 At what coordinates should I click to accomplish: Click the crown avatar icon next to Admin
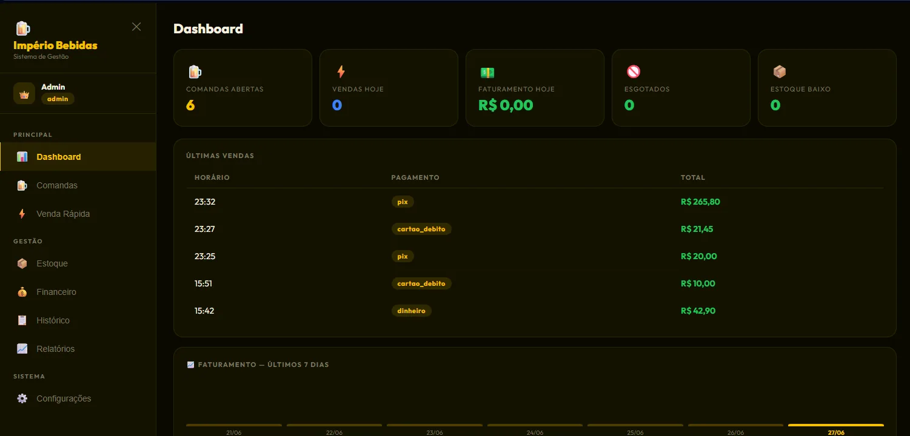pyautogui.click(x=24, y=94)
